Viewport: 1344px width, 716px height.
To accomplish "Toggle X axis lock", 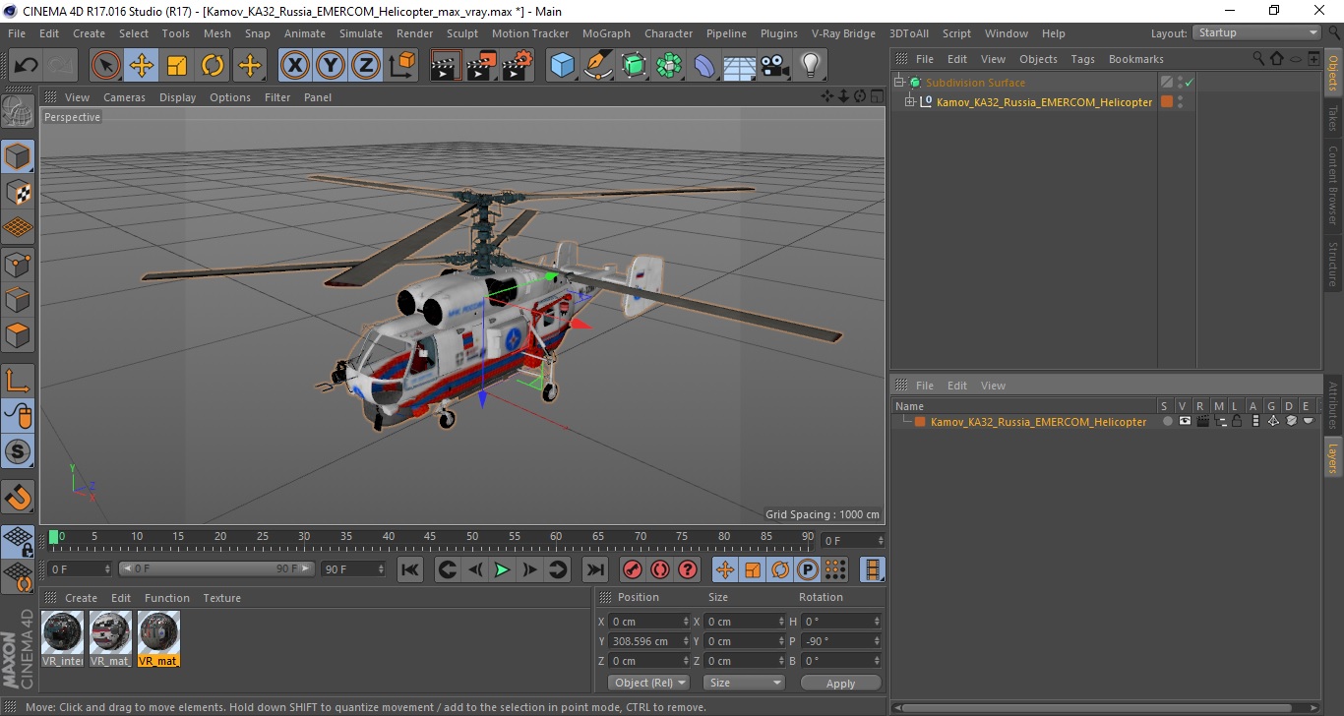I will 294,66.
